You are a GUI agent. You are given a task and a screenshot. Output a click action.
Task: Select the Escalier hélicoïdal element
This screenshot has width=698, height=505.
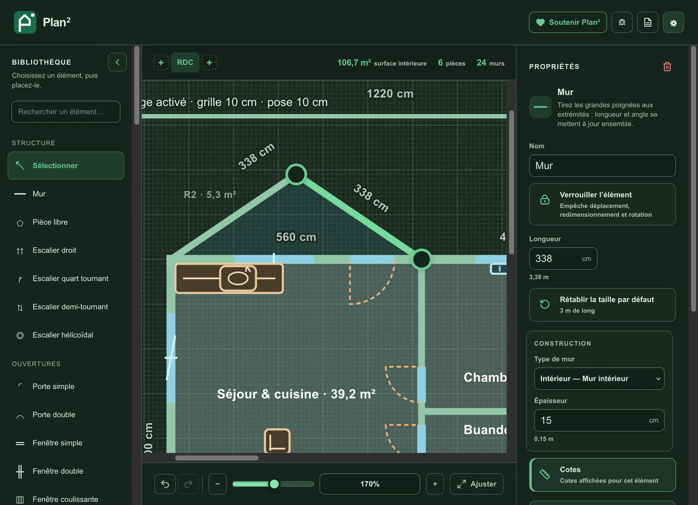[x=66, y=335]
